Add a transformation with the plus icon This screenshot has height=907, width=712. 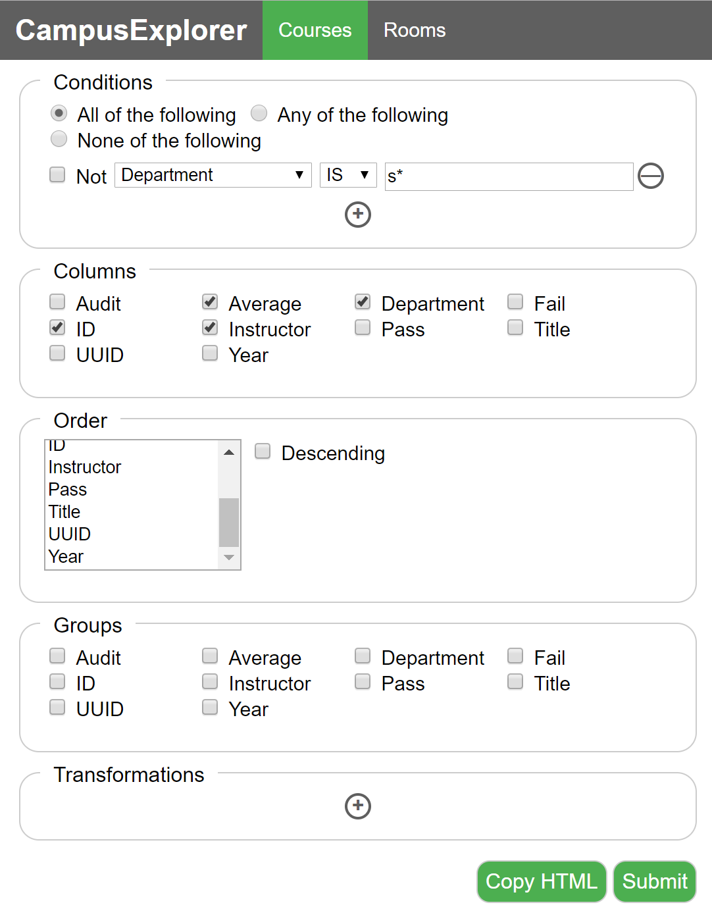[358, 806]
